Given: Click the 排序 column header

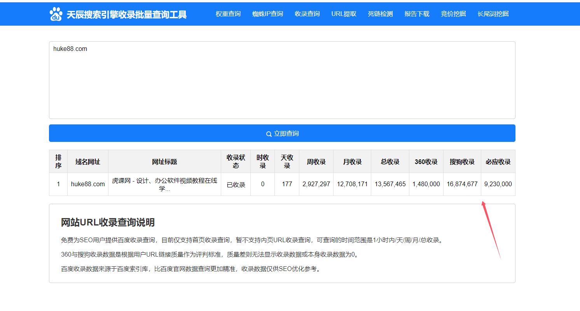Looking at the screenshot, I should click(58, 161).
